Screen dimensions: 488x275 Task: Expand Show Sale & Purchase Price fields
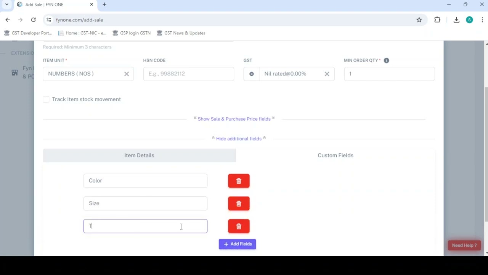234,119
